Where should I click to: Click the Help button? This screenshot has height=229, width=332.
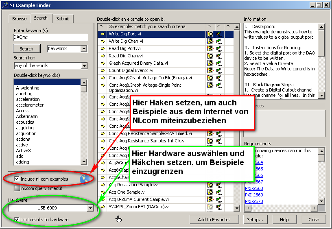pyautogui.click(x=284, y=220)
